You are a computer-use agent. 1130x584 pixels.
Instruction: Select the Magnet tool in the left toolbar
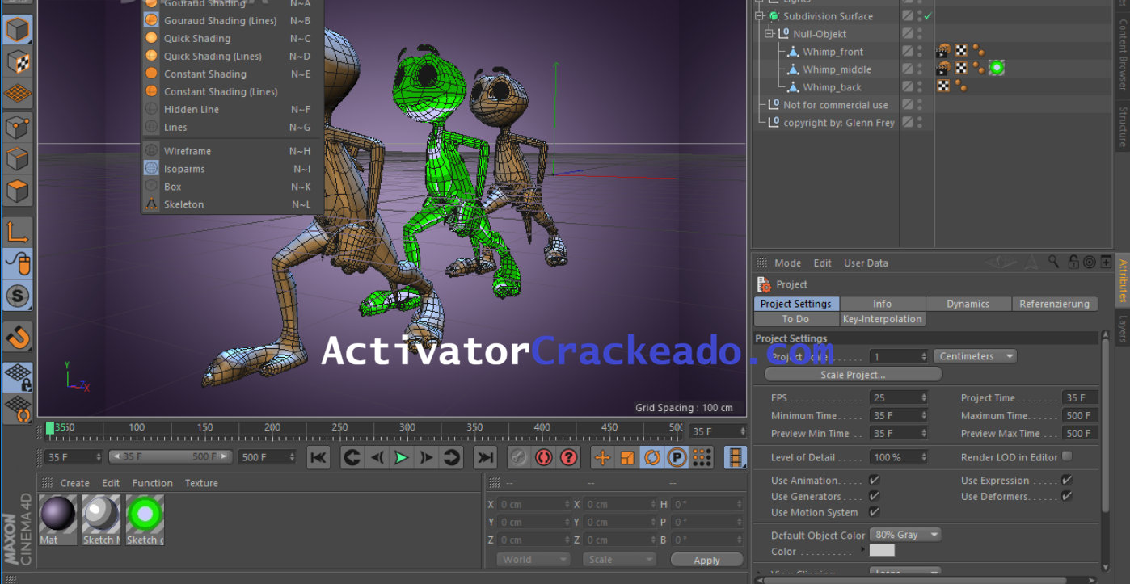point(18,338)
